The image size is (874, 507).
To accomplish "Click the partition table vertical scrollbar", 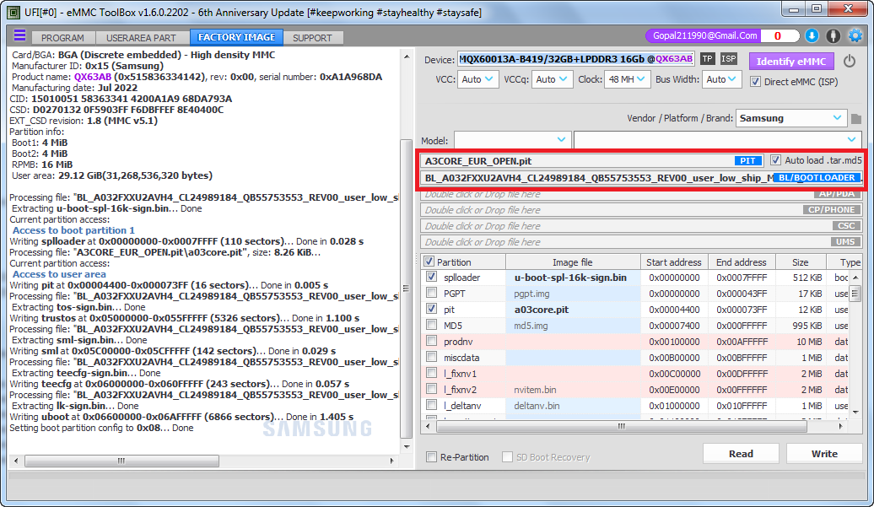I will [855, 293].
